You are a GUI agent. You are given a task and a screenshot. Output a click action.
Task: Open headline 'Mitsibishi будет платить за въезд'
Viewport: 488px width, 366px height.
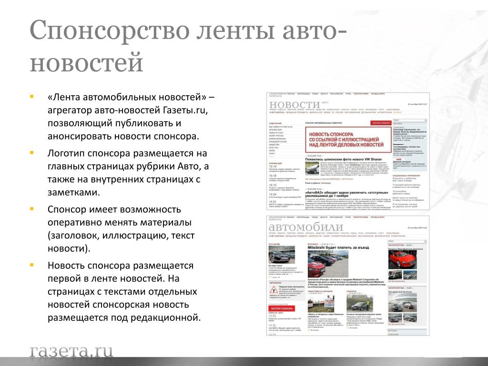338,248
